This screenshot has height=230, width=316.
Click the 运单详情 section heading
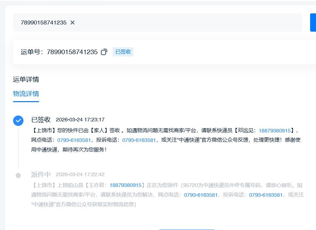point(26,79)
